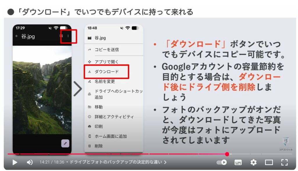The image size is (298, 171).
Task: Tap the back arrow next to 谷.jpg
Action: tap(17, 36)
